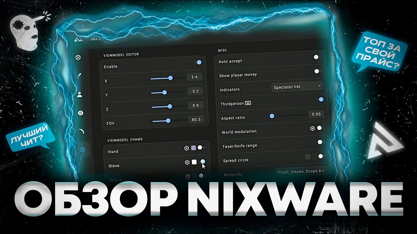This screenshot has height=234, width=417.
Task: Open the aimbot crosshair tab in sidebar
Action: click(78, 58)
